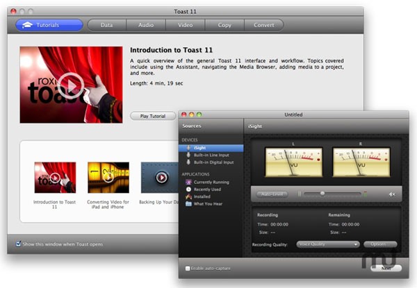Zoom the Untitled window with green button
This screenshot has height=288, width=417.
click(x=199, y=115)
